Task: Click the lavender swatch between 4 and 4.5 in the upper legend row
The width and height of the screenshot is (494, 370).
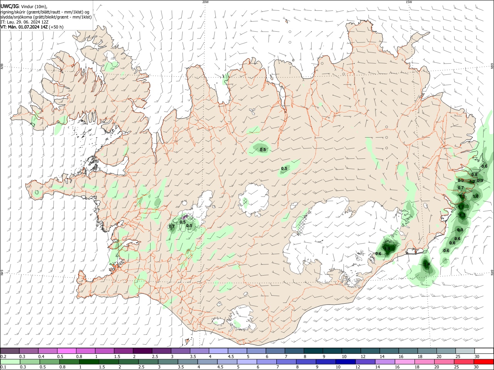Action: tap(218, 351)
